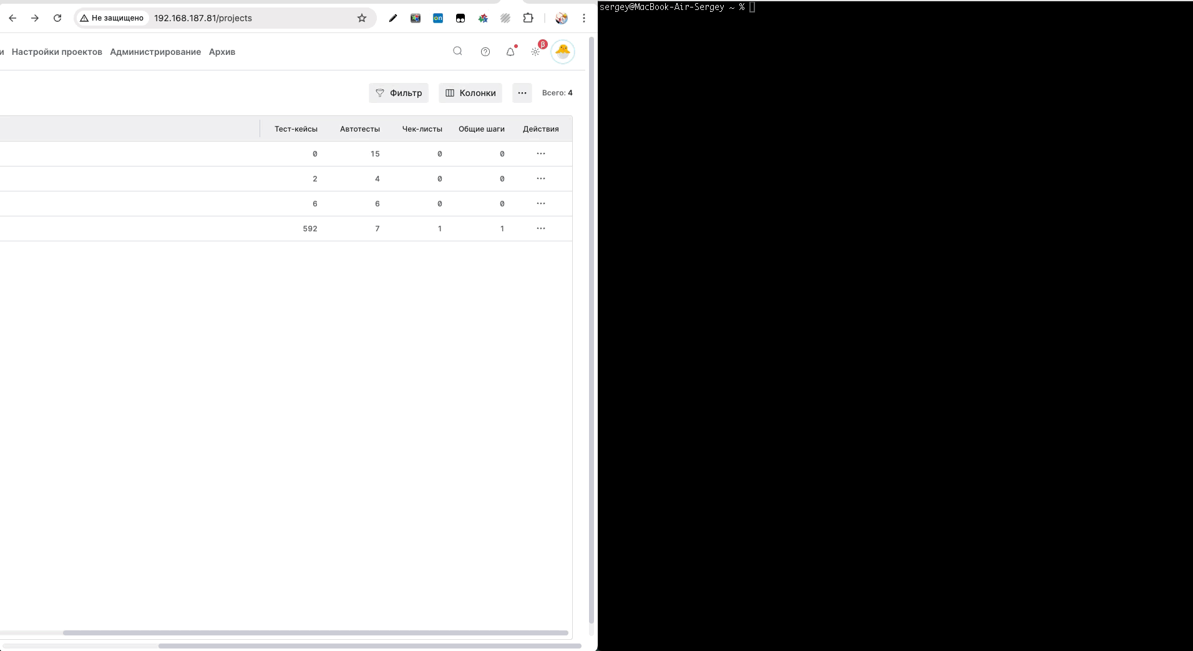Reload the page in browser
1193x651 pixels.
[57, 18]
